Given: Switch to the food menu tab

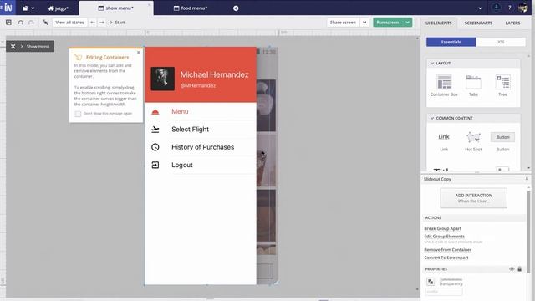Looking at the screenshot, I should (191, 8).
